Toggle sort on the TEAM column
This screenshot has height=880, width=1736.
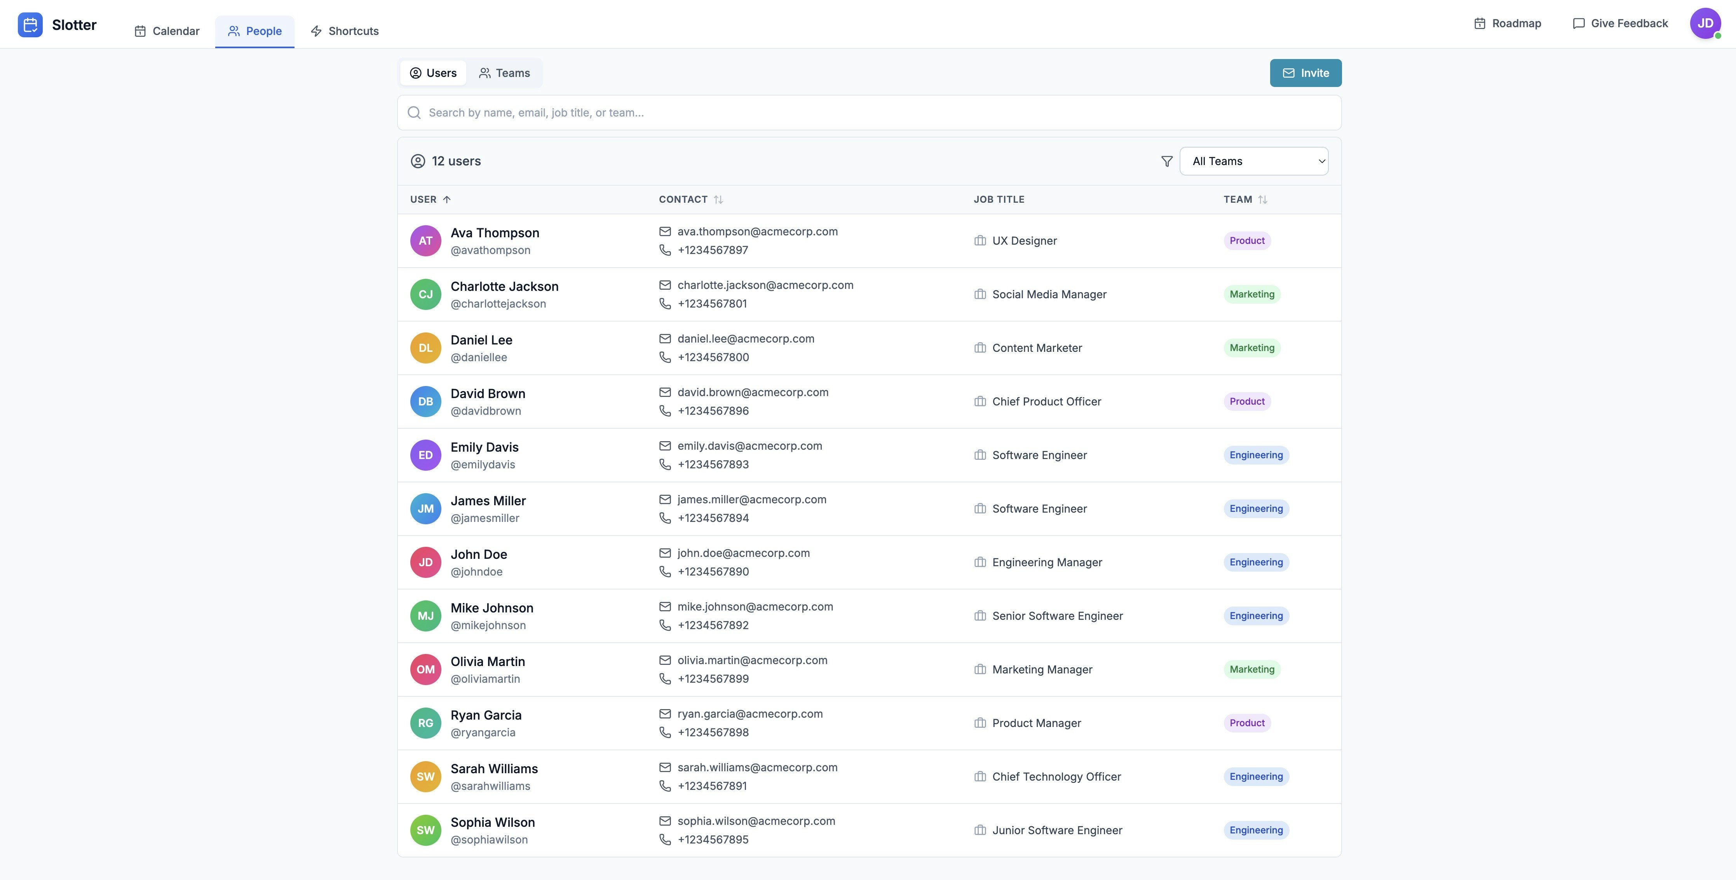pos(1245,200)
